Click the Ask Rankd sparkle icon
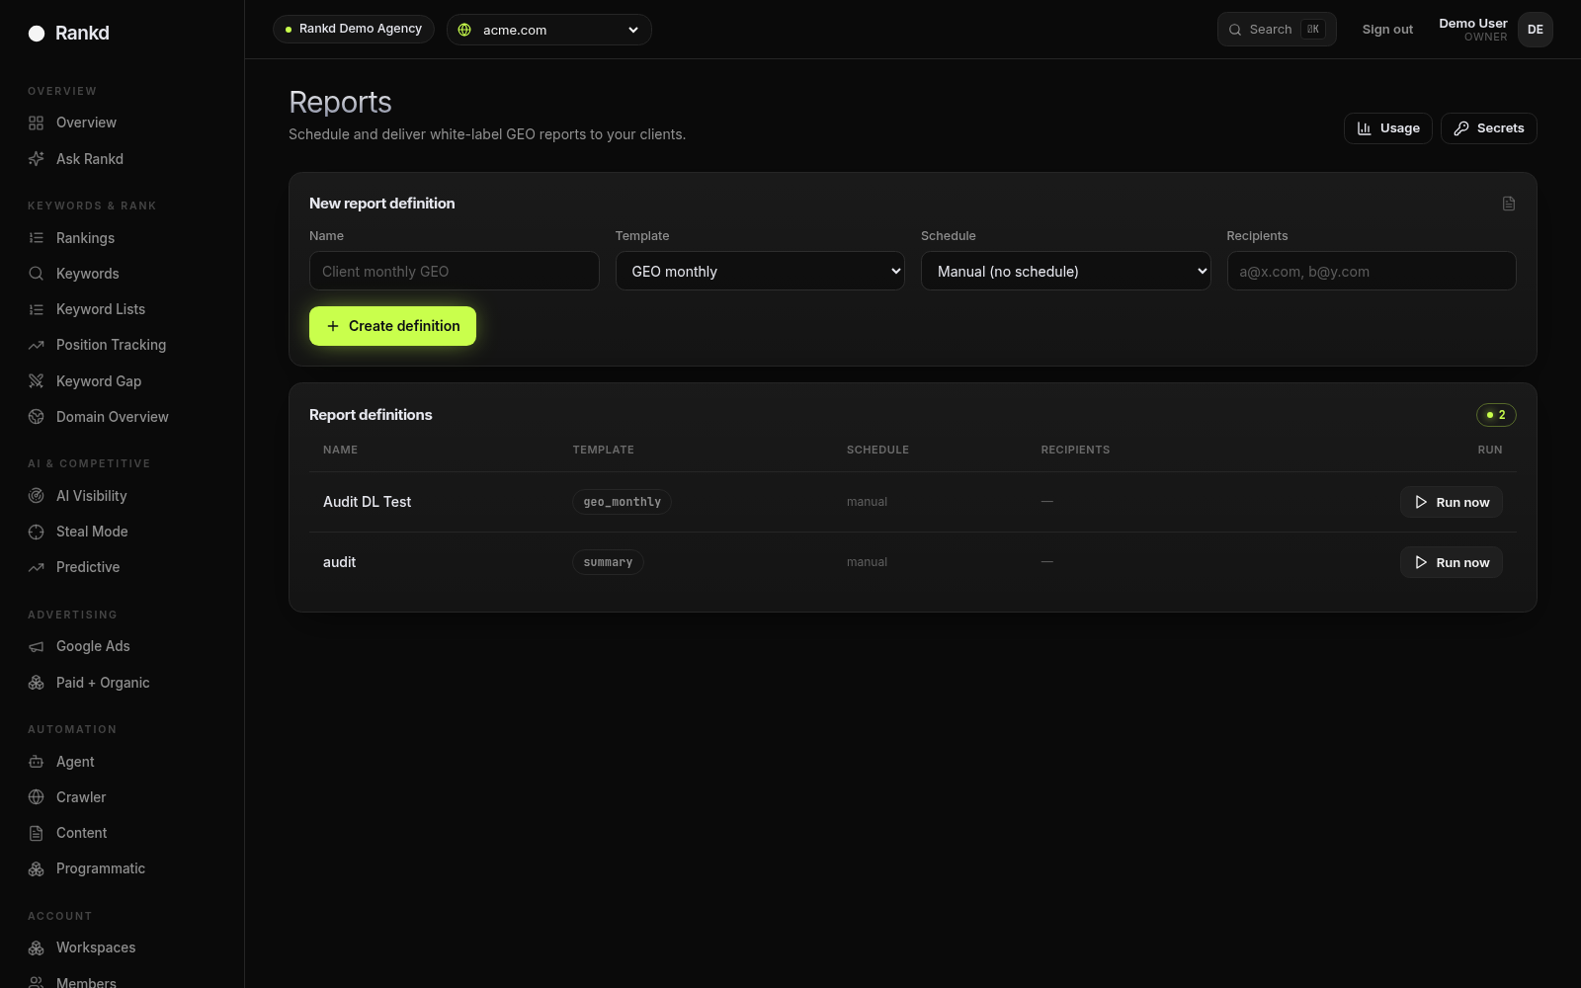The height and width of the screenshot is (988, 1581). click(37, 159)
